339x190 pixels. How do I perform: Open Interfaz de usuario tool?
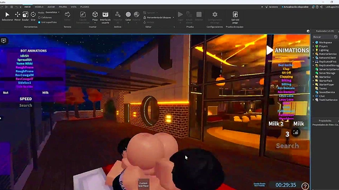click(105, 17)
